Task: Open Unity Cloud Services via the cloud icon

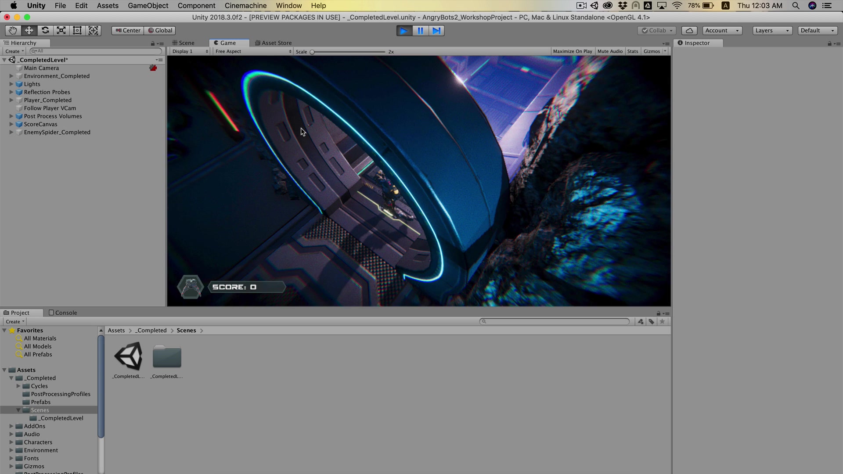Action: coord(689,30)
